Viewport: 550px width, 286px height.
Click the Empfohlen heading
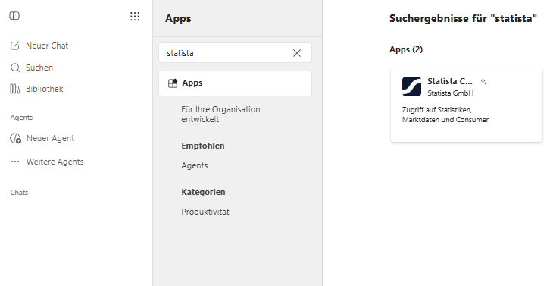coord(203,146)
